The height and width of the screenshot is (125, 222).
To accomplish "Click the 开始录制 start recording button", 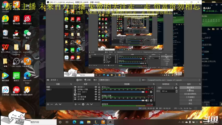I will [190, 91].
